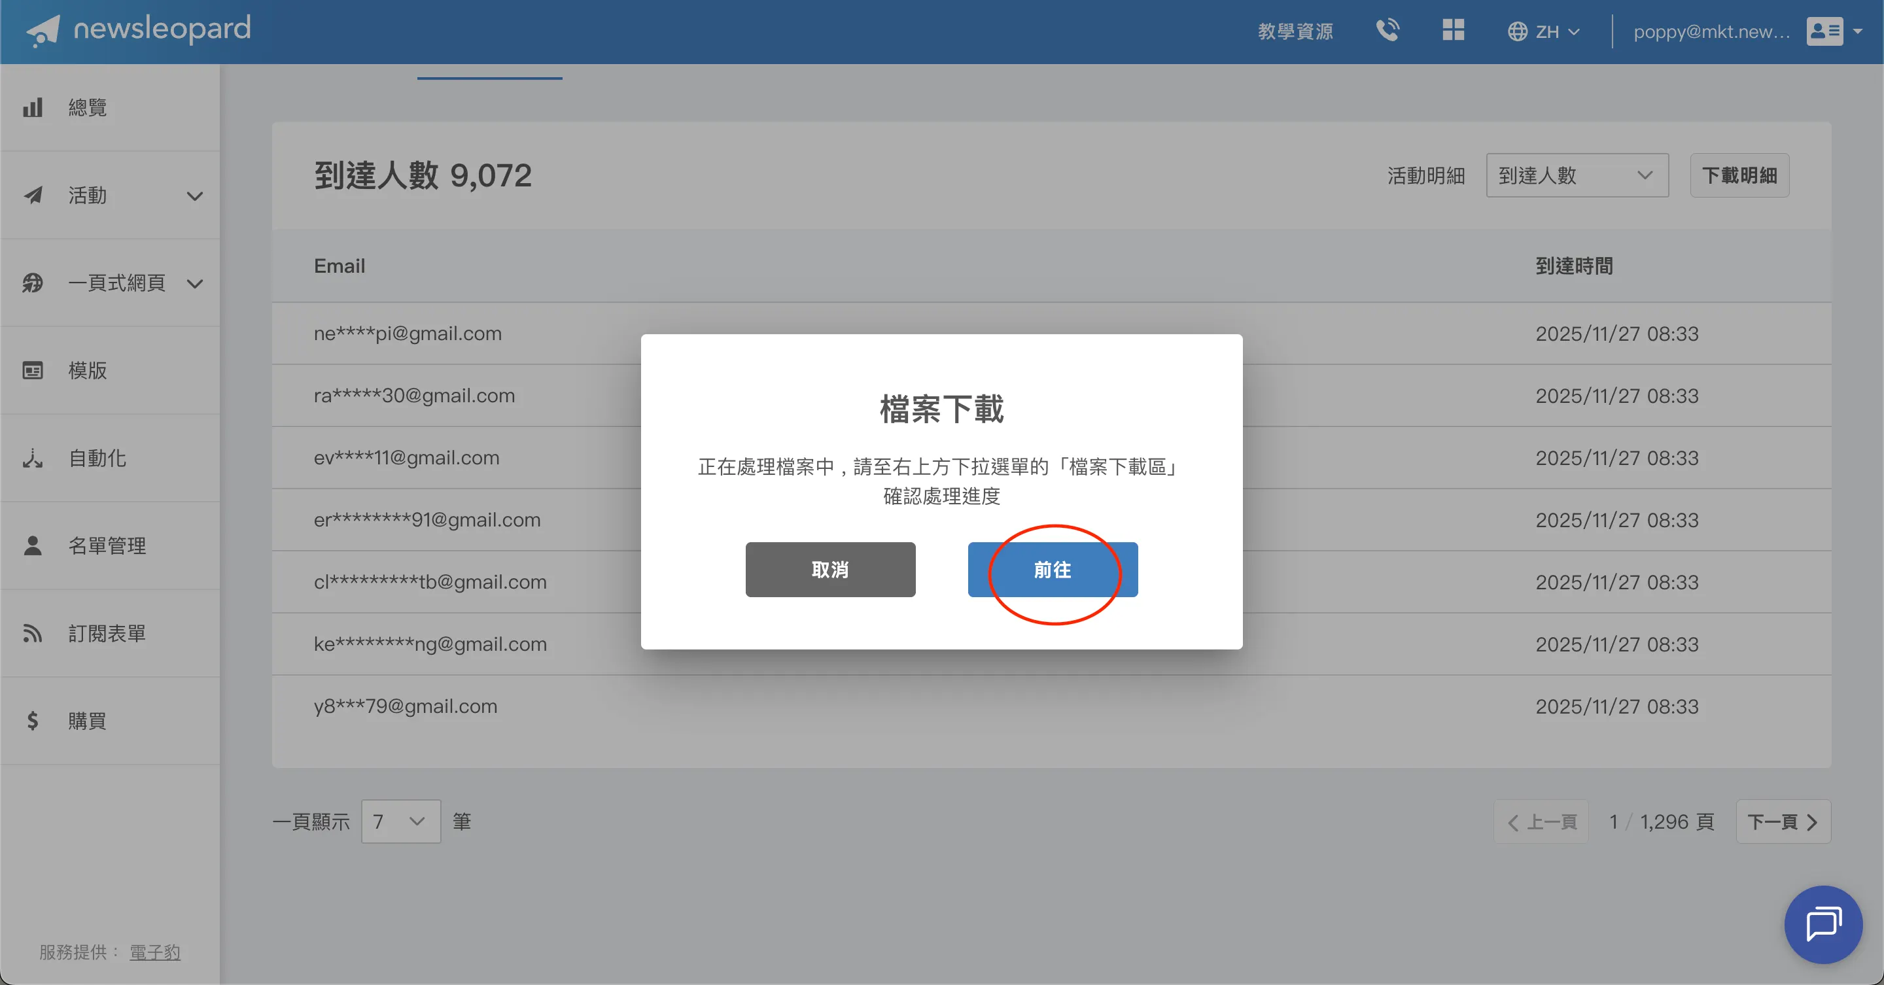Click the 購買 dollar sign icon
This screenshot has height=985, width=1884.
pyautogui.click(x=33, y=721)
